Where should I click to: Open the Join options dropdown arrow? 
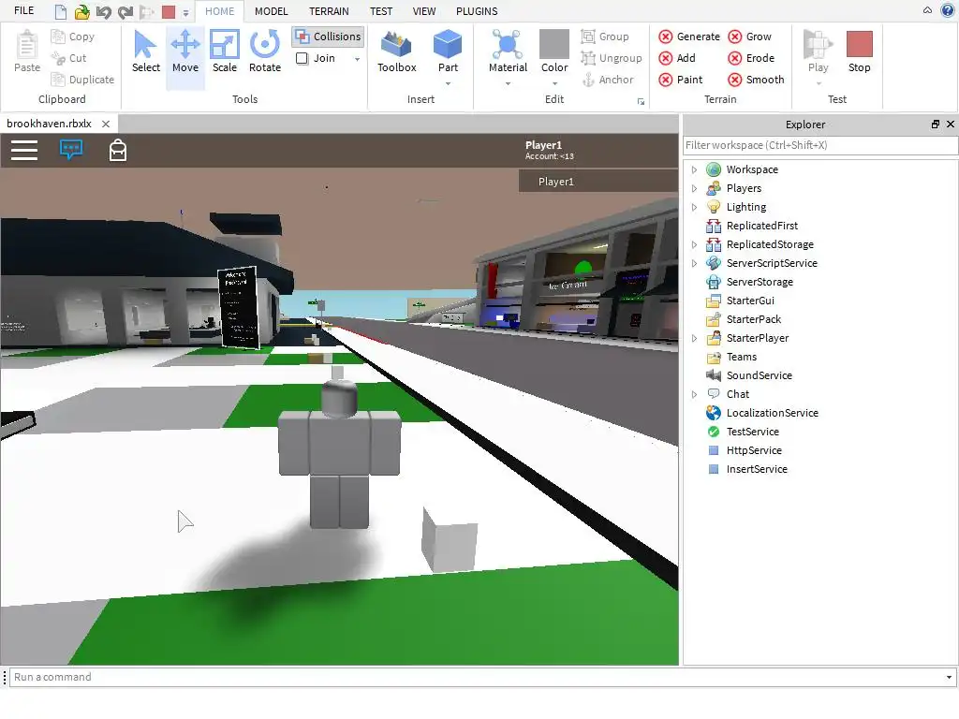point(357,59)
